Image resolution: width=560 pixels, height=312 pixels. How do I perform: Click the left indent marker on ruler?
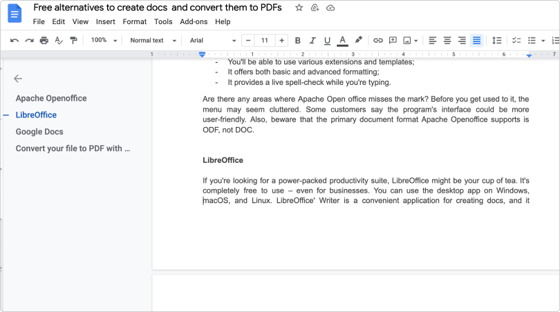pos(202,55)
